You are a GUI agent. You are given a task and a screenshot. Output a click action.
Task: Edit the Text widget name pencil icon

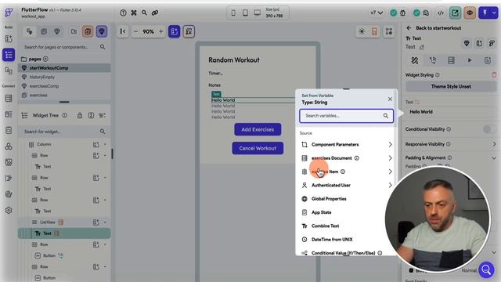pos(422,47)
